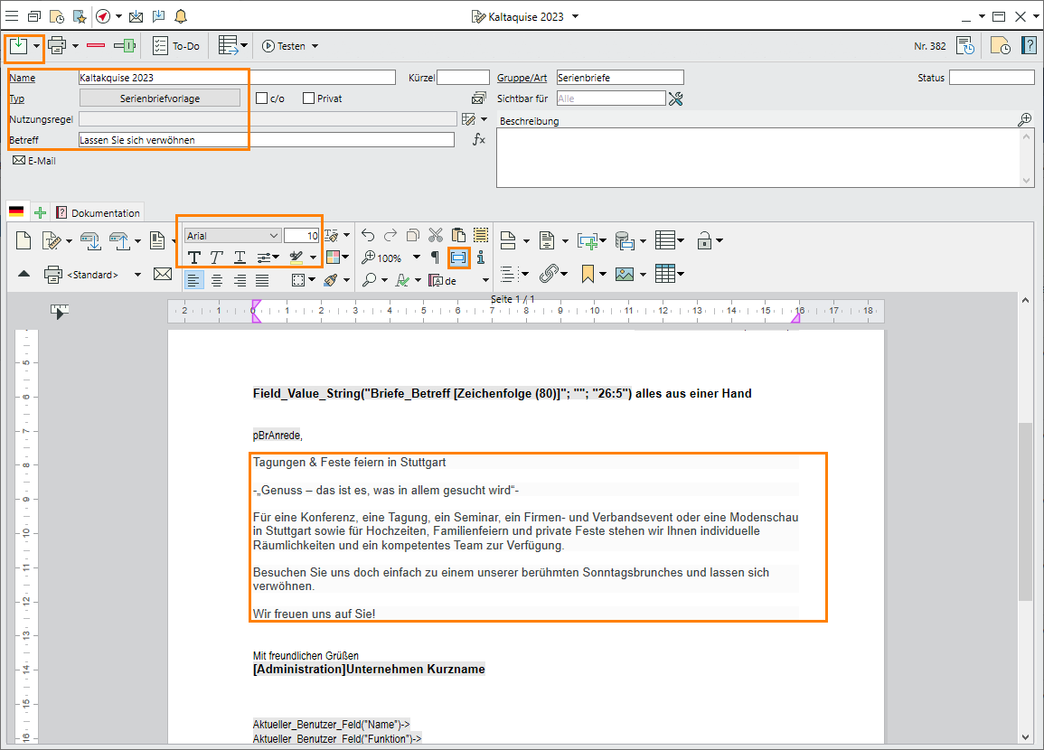Click the undo arrow icon
This screenshot has width=1044, height=750.
pyautogui.click(x=368, y=236)
